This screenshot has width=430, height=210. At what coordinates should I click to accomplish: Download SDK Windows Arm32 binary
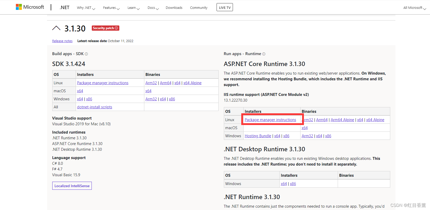pyautogui.click(x=151, y=99)
